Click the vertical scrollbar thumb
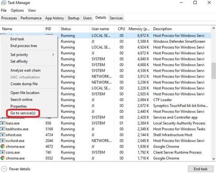The image size is (216, 173). 213,71
